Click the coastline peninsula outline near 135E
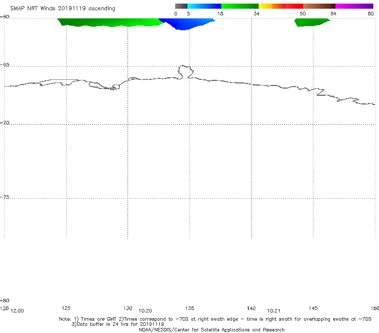The width and height of the screenshot is (379, 333). 185,72
